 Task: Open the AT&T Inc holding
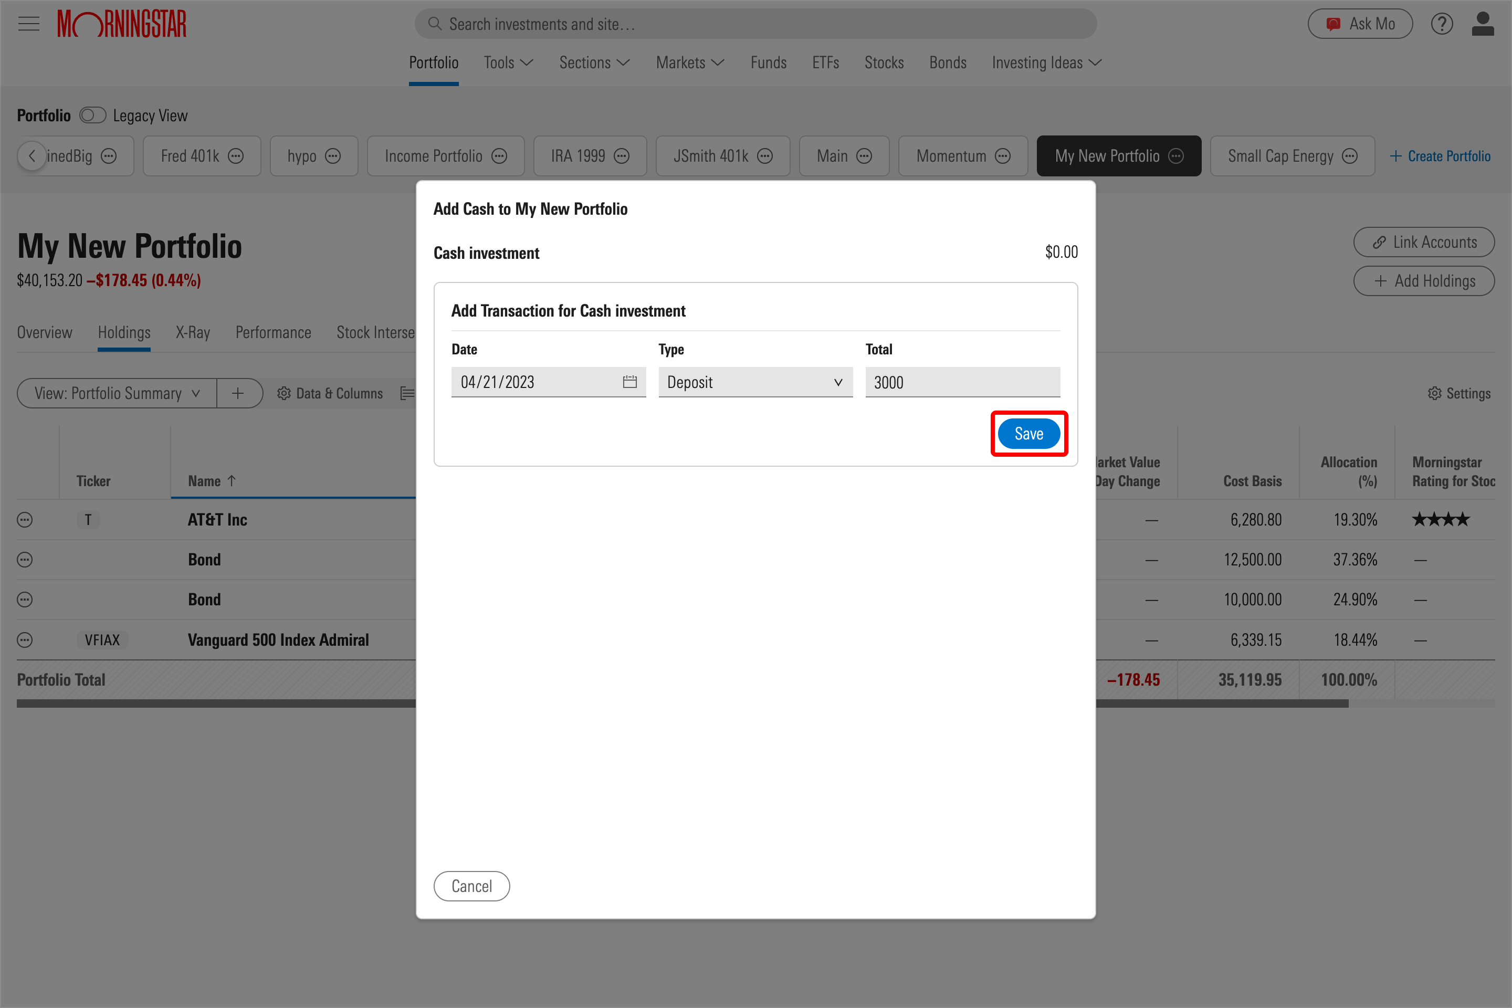coord(217,519)
